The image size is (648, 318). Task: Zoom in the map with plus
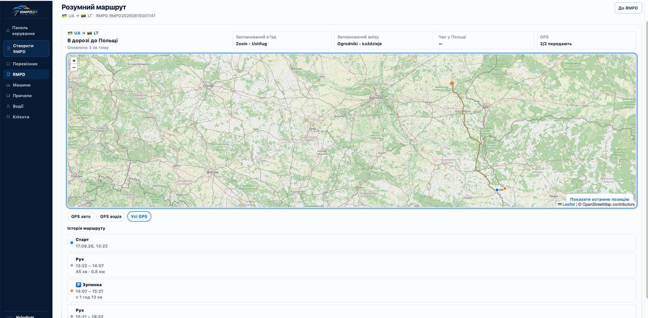click(x=74, y=61)
